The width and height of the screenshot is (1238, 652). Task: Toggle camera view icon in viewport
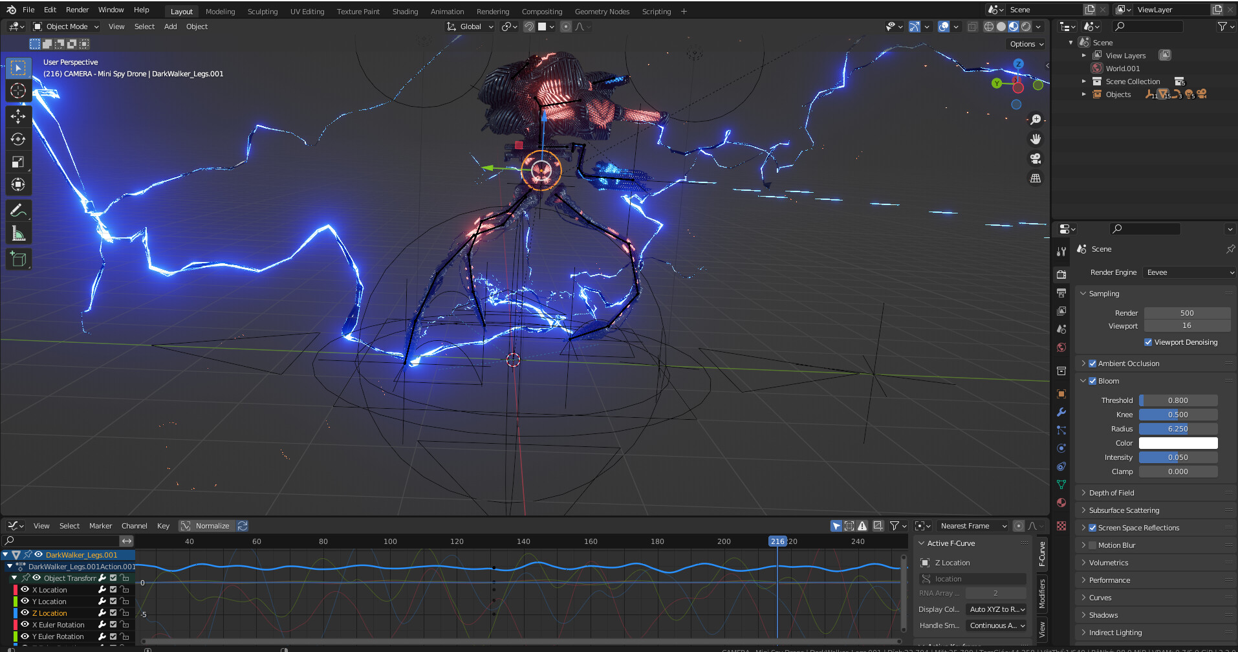(x=1036, y=158)
